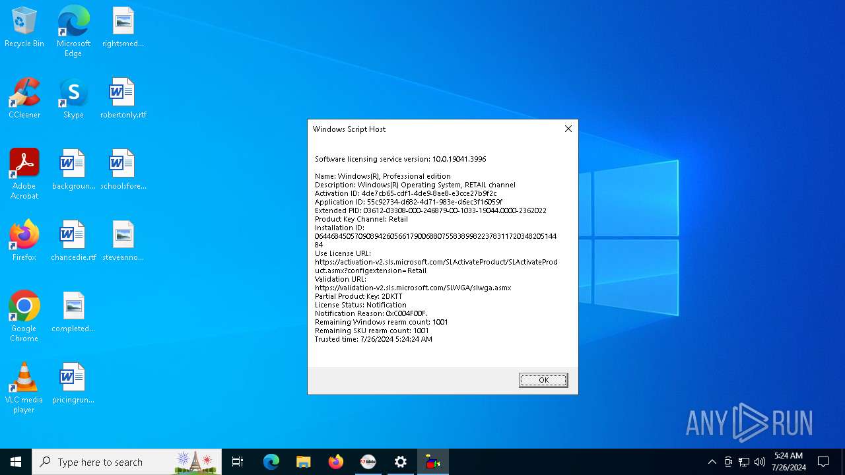Select the schoolsfore... Word document icon
Screen dimensions: 845x475
(123, 170)
